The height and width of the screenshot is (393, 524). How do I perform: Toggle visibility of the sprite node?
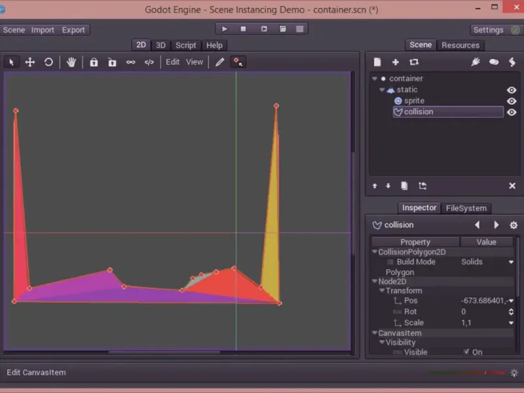[x=512, y=102]
